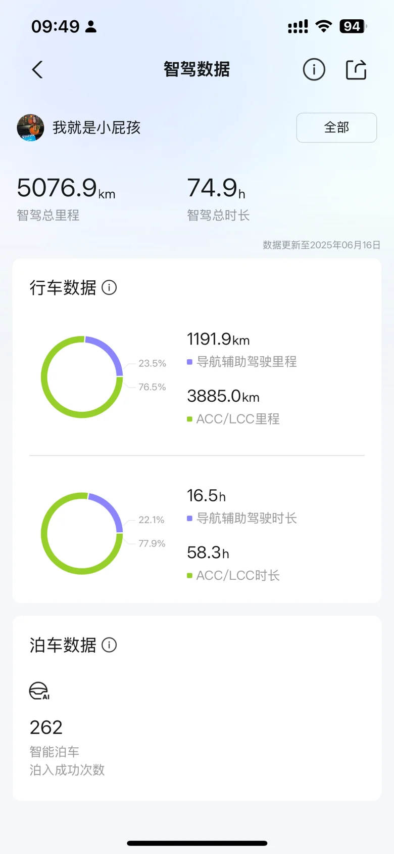
Task: Tap the battery indicator showing 94
Action: coord(353,26)
